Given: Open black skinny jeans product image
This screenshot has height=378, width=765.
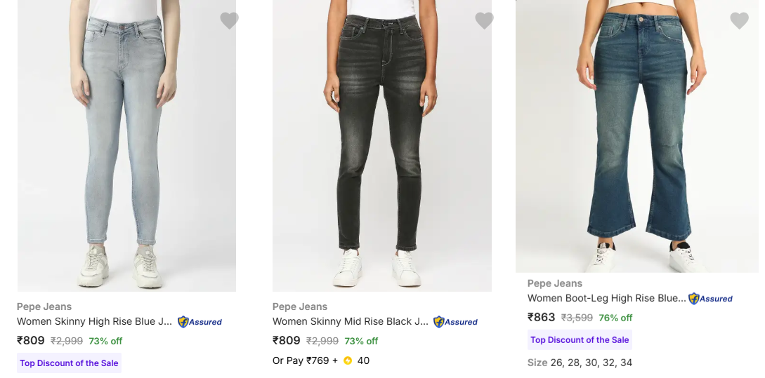Looking at the screenshot, I should click(x=381, y=147).
